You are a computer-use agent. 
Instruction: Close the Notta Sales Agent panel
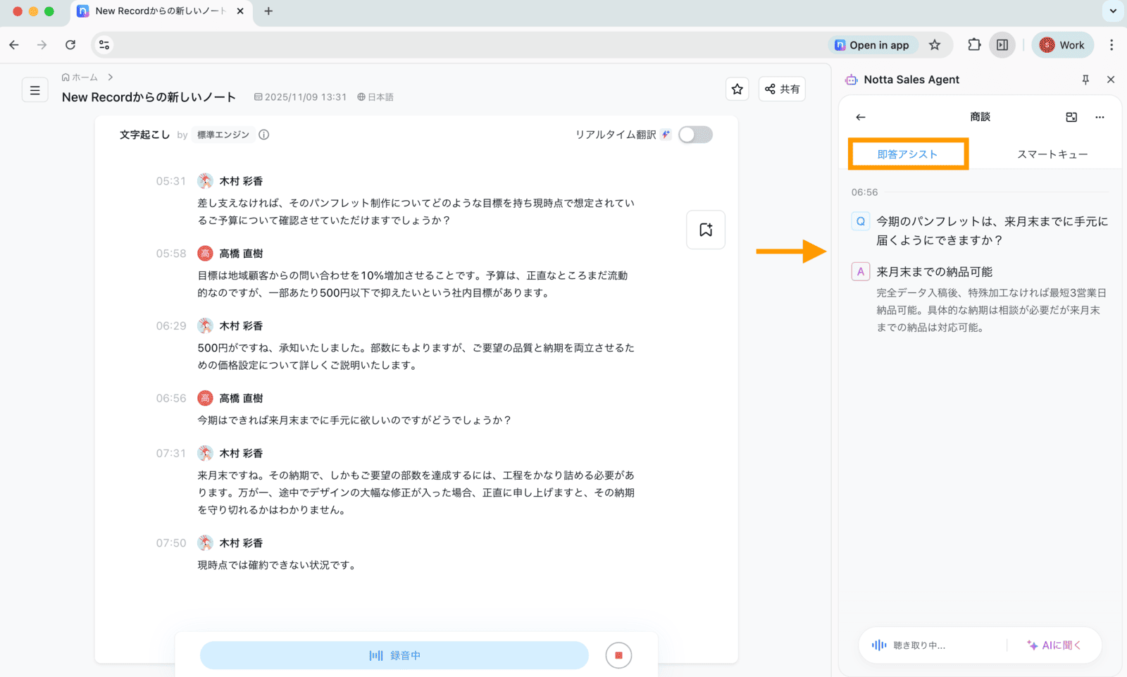tap(1111, 80)
